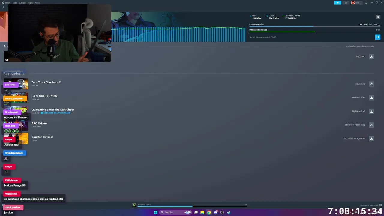The height and width of the screenshot is (216, 384).
Task: Click the Agendados section header
Action: [14, 73]
